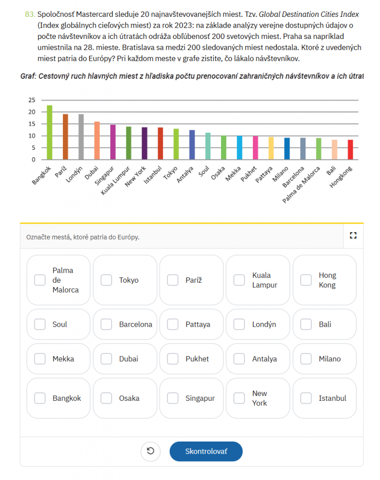This screenshot has height=480, width=380.
Task: Select the Bangkok checkbox
Action: click(x=40, y=398)
